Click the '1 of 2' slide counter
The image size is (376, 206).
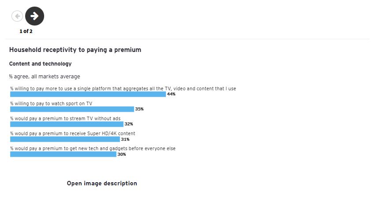tap(26, 31)
